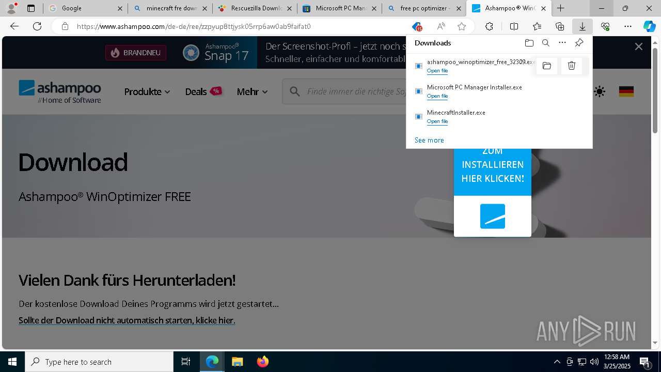Open the Collections icon
The height and width of the screenshot is (372, 661).
[560, 26]
